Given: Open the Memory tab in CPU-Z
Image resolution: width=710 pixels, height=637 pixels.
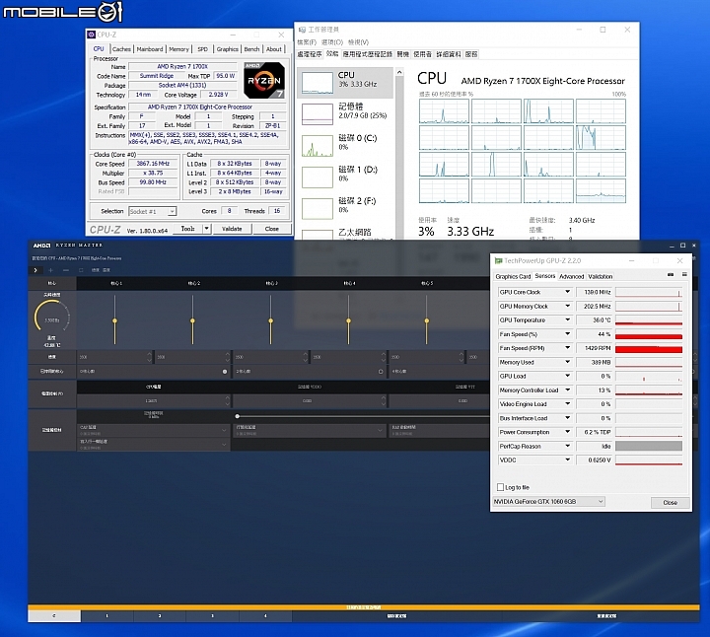Looking at the screenshot, I should pos(178,49).
